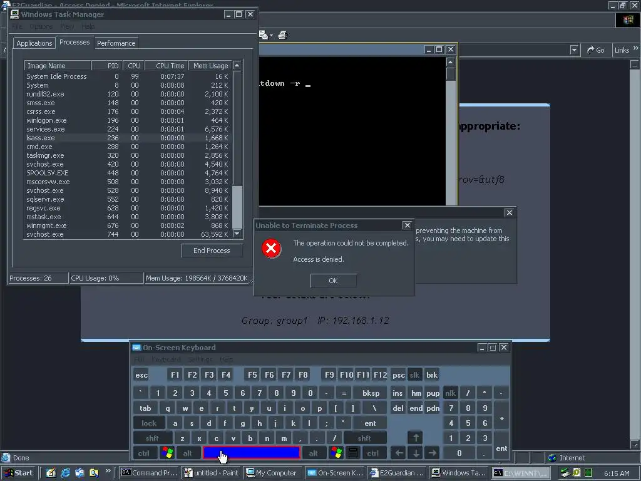Click the search quick launch icon
The height and width of the screenshot is (481, 641).
pos(94,473)
